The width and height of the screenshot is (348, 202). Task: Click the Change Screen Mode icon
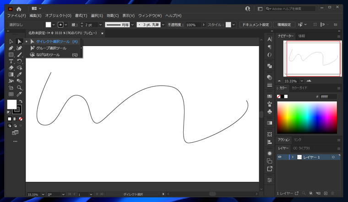click(15, 133)
